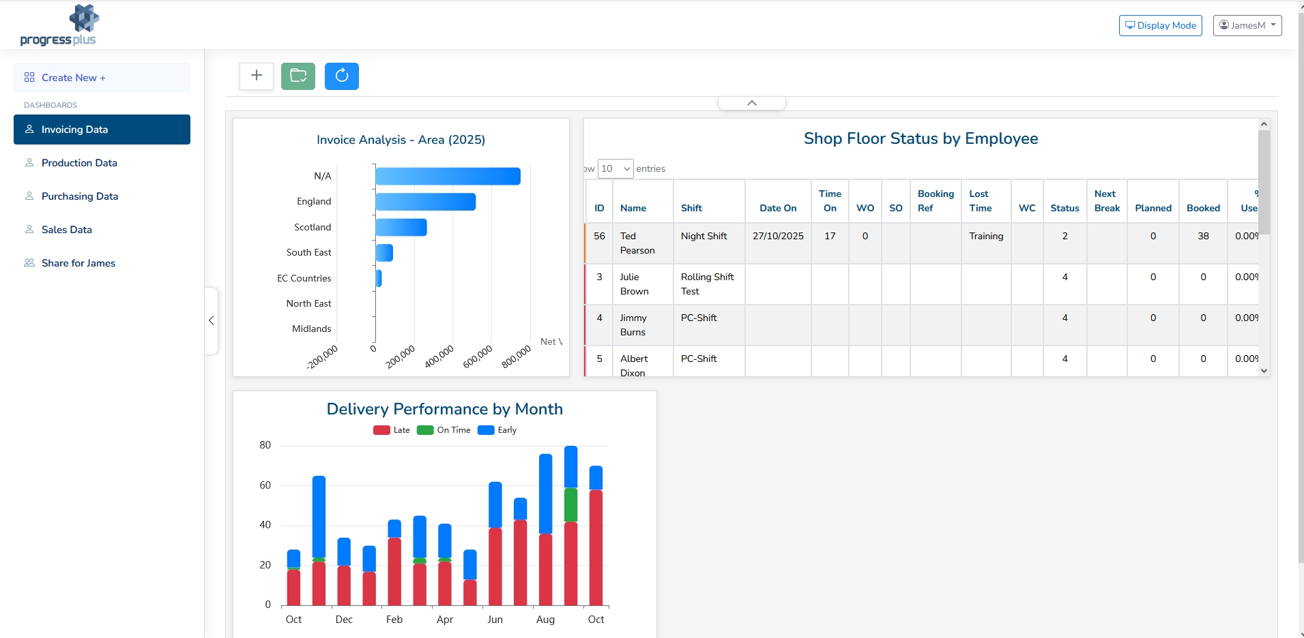Sort the table by Name column
Image resolution: width=1304 pixels, height=638 pixels.
coord(633,208)
